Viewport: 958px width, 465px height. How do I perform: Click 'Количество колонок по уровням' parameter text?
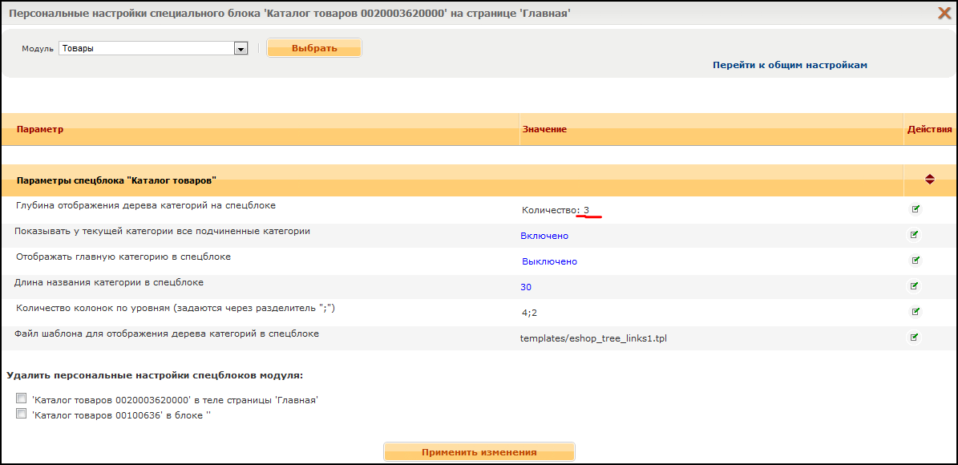click(x=176, y=309)
